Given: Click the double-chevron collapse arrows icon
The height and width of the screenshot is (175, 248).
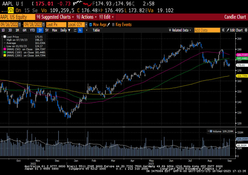Looking at the screenshot, I should point(223,30).
